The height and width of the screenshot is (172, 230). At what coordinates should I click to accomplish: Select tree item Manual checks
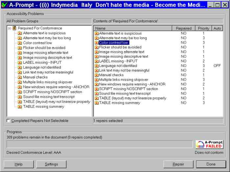point(35,77)
